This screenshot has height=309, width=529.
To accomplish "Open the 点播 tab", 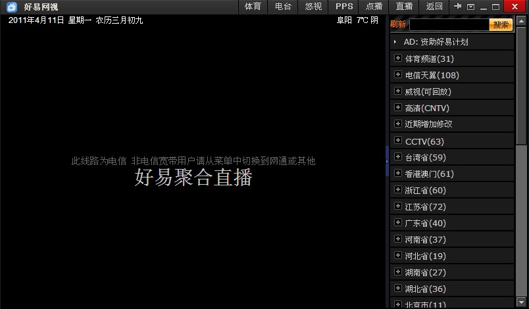I will click(x=374, y=7).
